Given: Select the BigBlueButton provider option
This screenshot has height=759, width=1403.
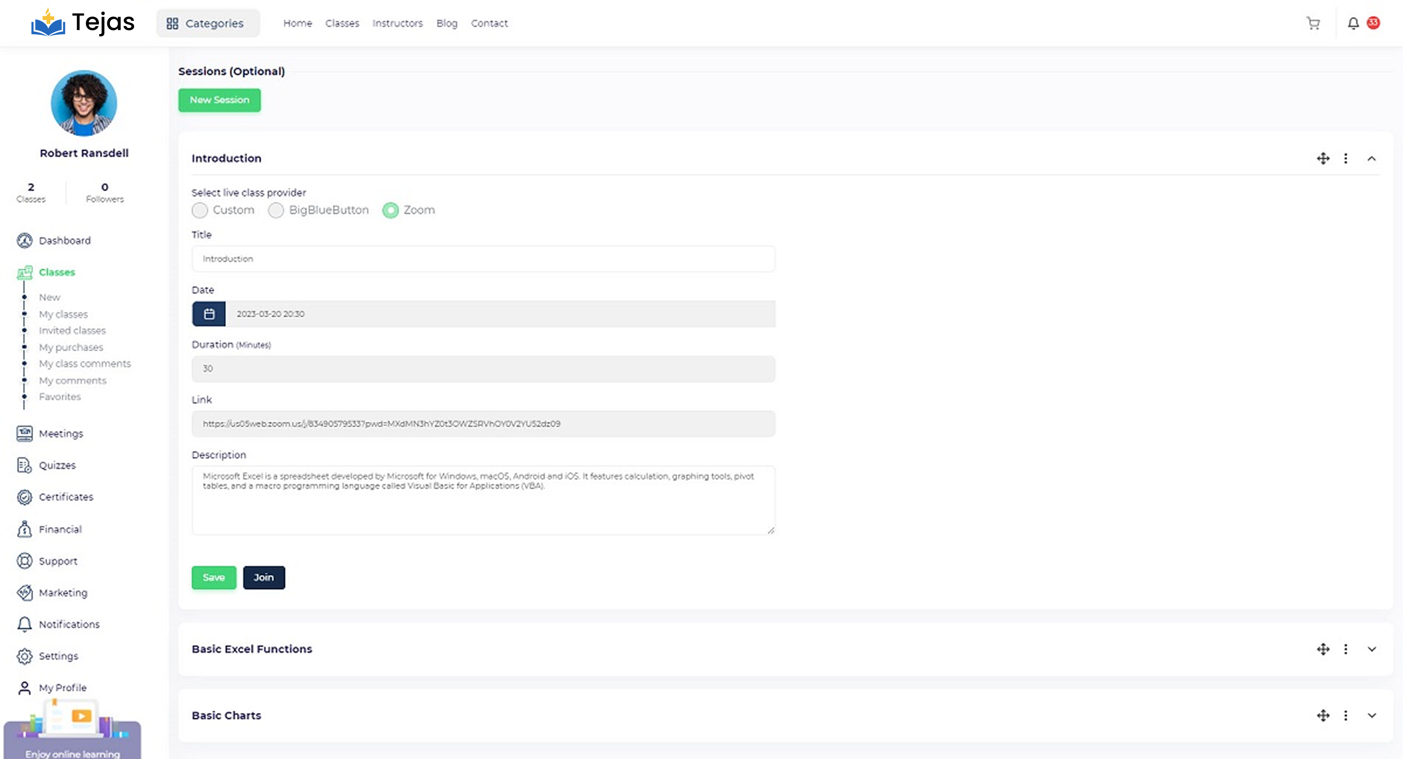Looking at the screenshot, I should click(x=276, y=211).
